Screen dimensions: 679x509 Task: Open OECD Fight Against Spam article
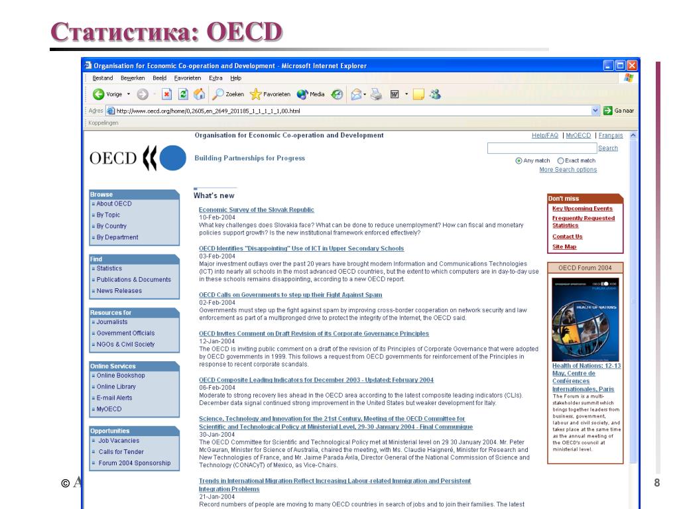pos(290,295)
